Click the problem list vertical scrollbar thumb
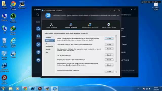Viewport: 162px width, 91px height. pyautogui.click(x=116, y=50)
